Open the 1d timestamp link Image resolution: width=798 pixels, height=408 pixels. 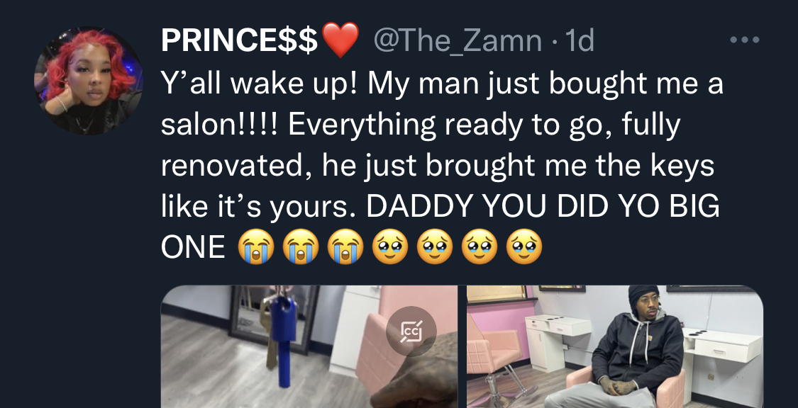[x=580, y=40]
